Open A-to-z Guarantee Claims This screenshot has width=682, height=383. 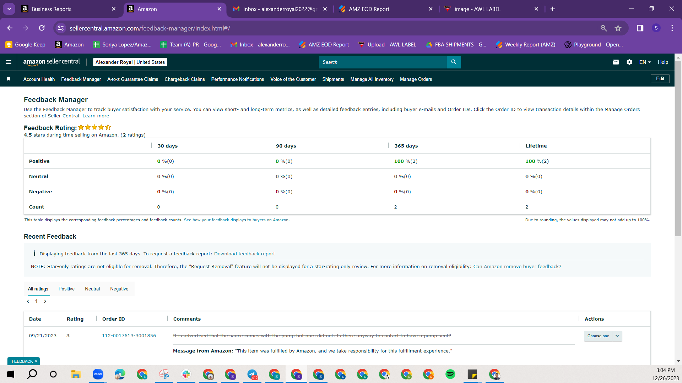(x=133, y=79)
